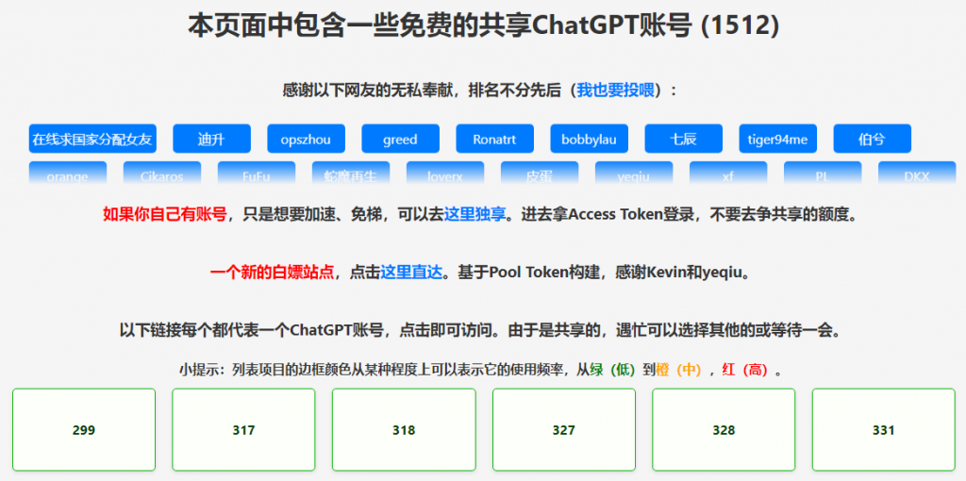Open the yeqiu contributor tag
966x481 pixels.
coord(634,173)
